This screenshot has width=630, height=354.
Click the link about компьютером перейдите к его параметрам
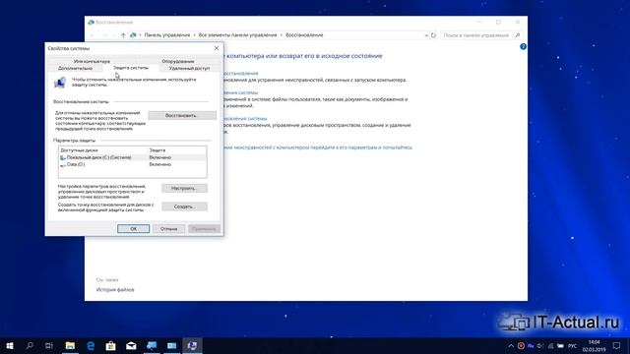point(318,147)
